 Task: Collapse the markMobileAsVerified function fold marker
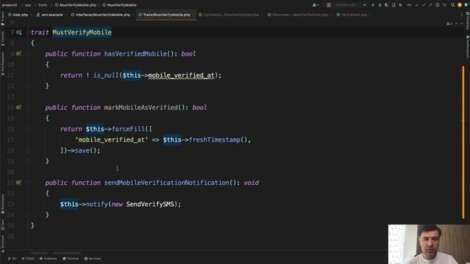click(28, 108)
